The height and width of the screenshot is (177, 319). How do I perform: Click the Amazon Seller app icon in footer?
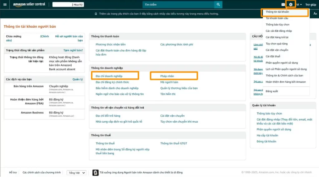(x=95, y=173)
